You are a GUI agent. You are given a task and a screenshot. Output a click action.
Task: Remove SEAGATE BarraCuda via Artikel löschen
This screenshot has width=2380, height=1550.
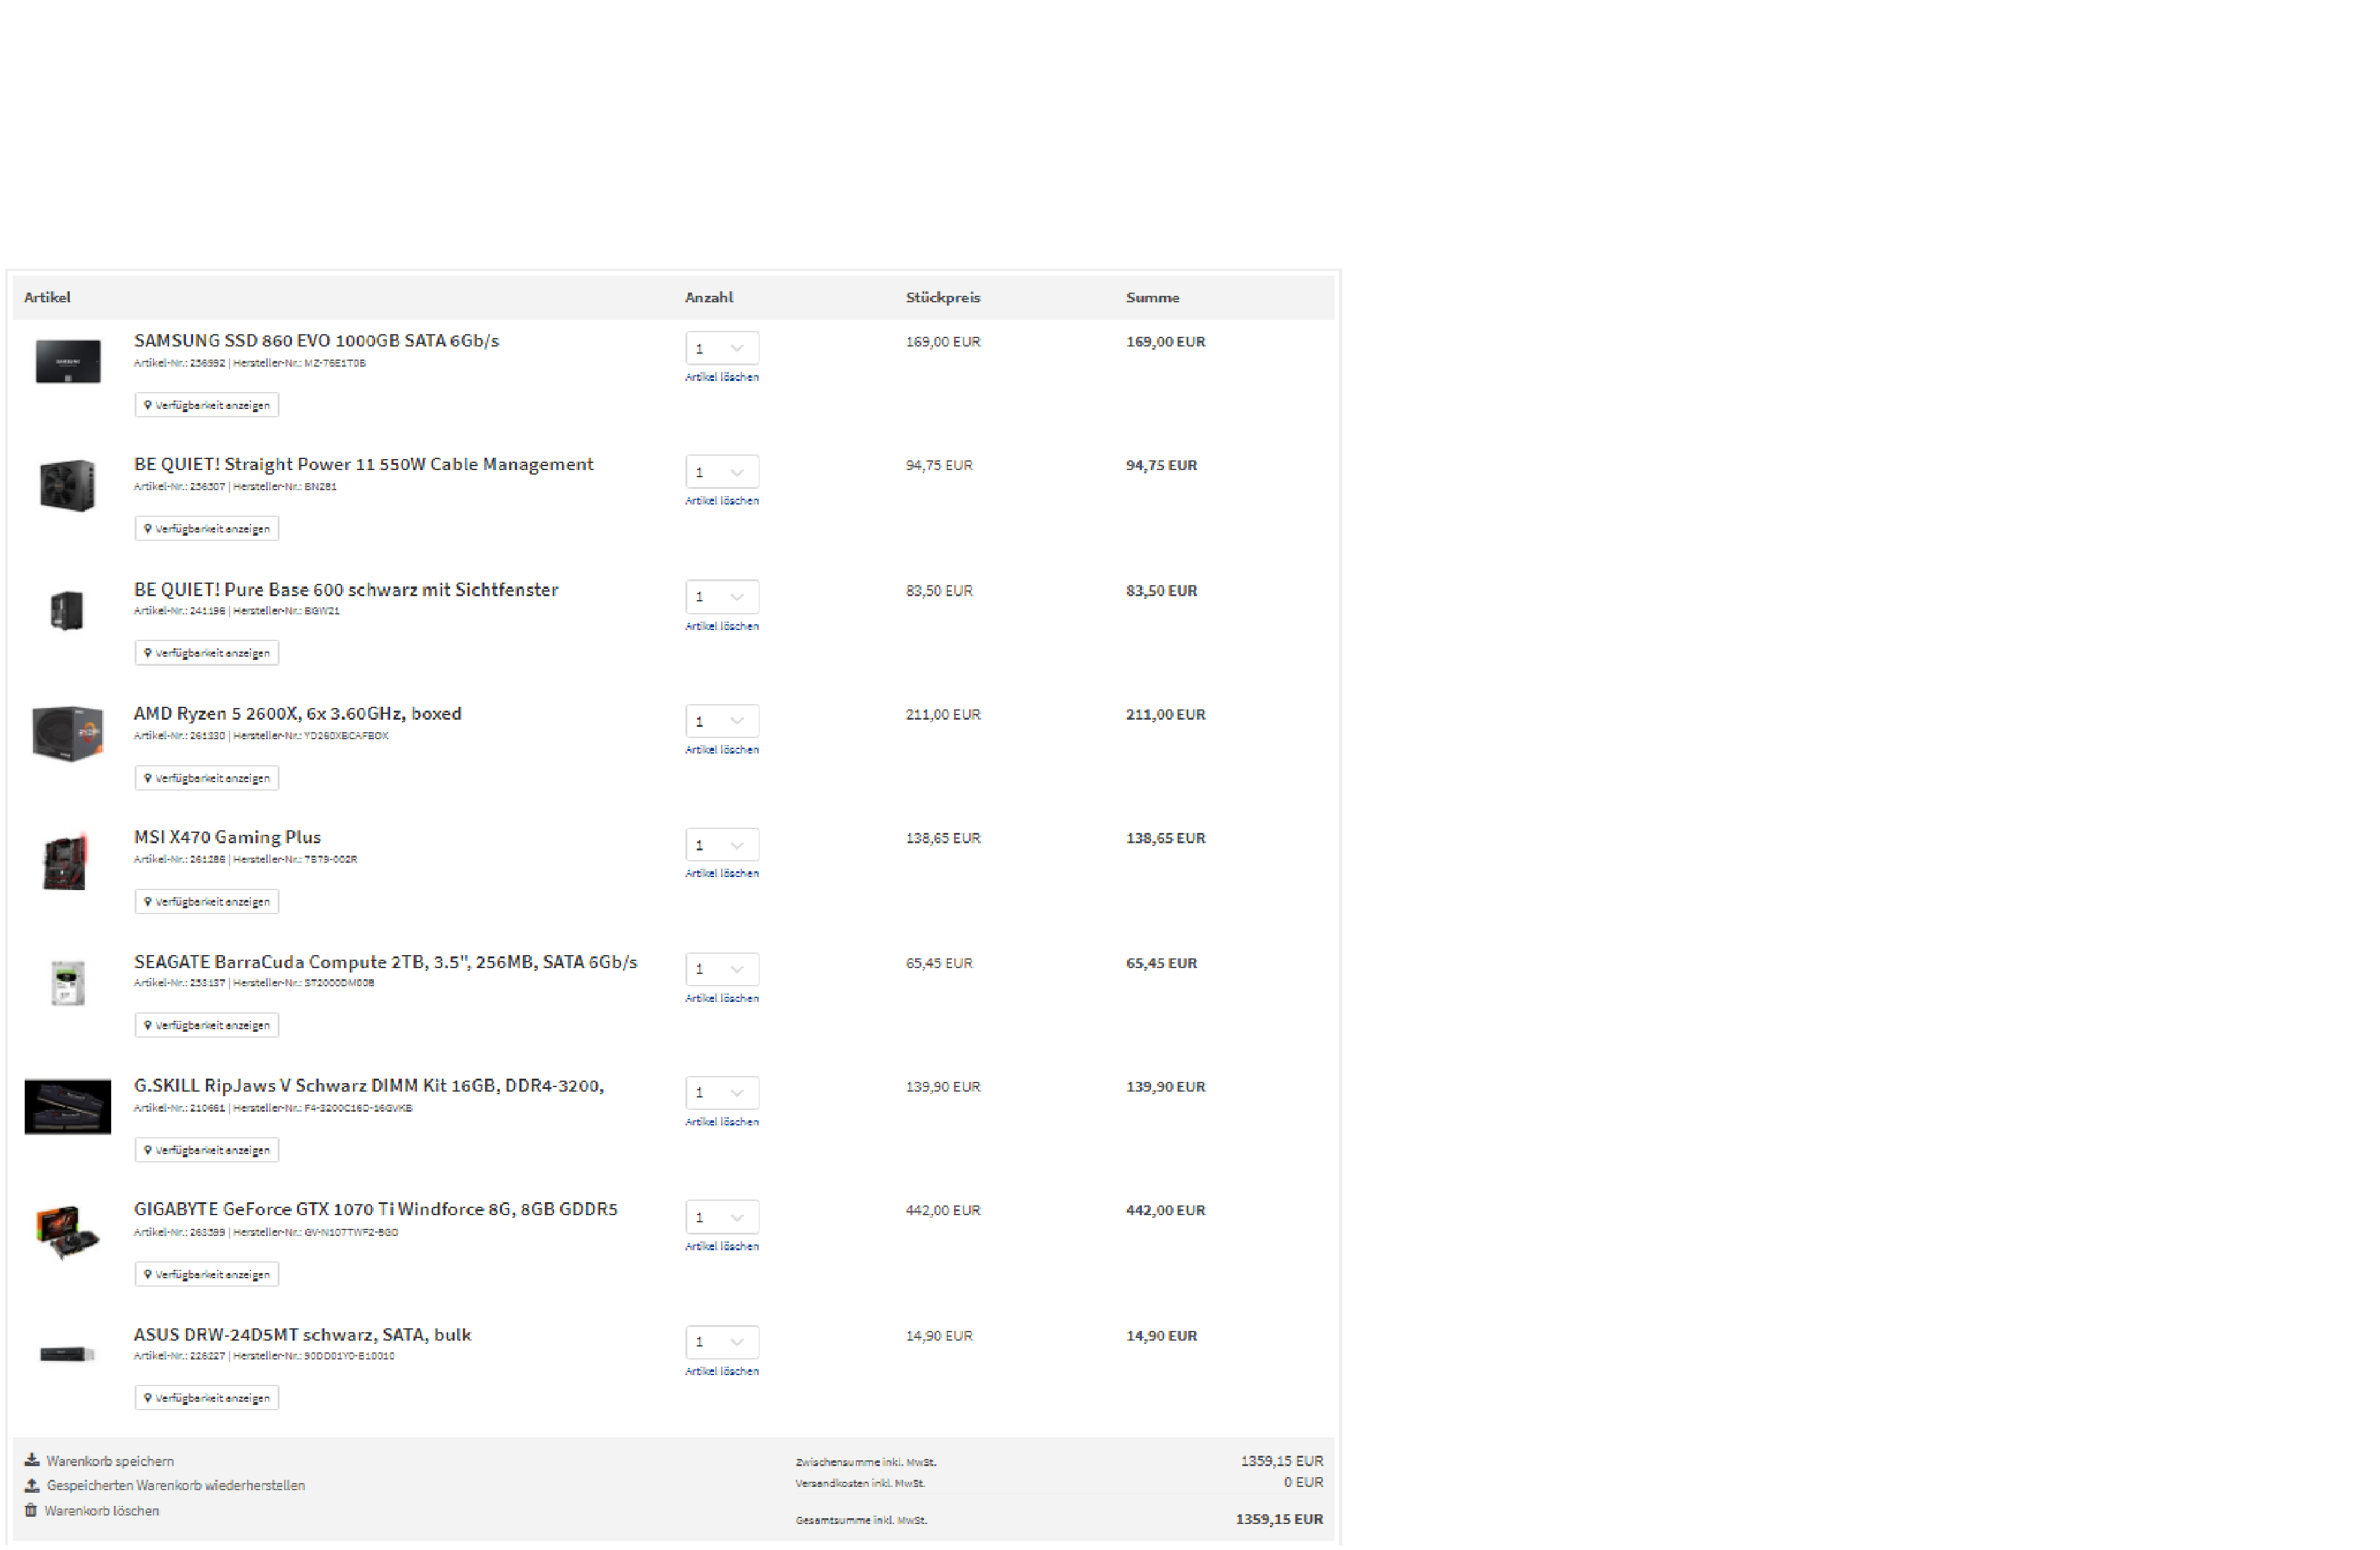721,998
